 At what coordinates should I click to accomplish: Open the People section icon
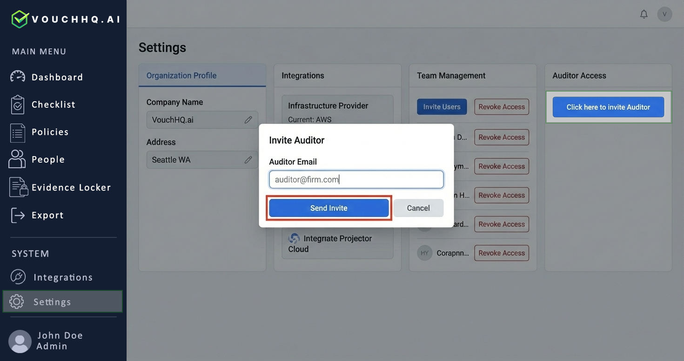(17, 159)
